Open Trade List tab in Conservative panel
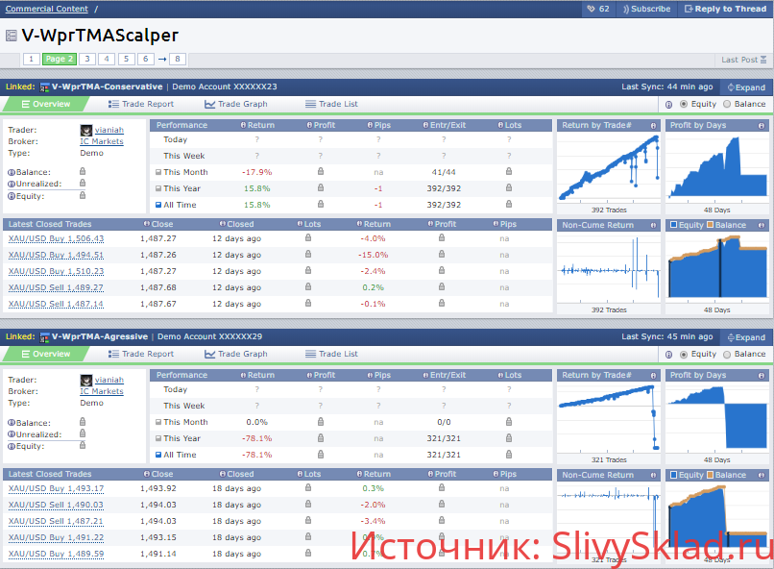Viewport: 774px width, 569px height. click(x=331, y=104)
